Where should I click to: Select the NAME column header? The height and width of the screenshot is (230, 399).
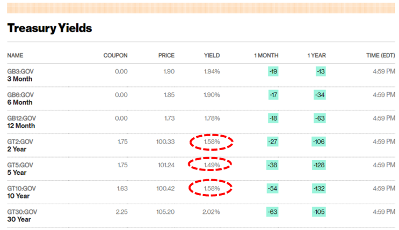(x=15, y=55)
